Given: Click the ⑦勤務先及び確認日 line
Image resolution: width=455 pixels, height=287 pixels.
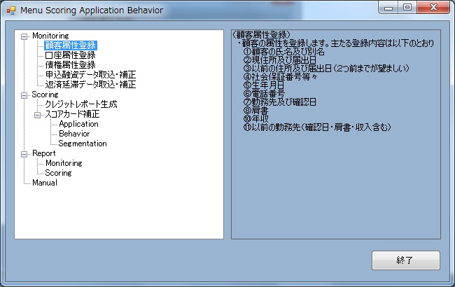Looking at the screenshot, I should [x=280, y=102].
